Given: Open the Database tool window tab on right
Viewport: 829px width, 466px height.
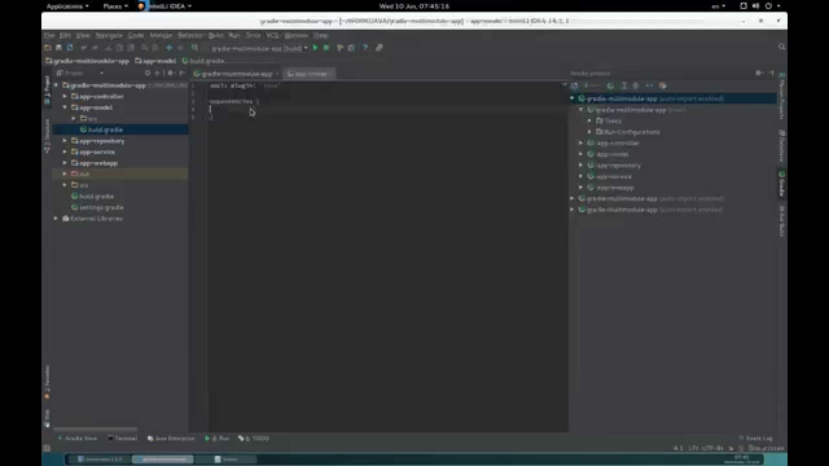Looking at the screenshot, I should pyautogui.click(x=782, y=146).
